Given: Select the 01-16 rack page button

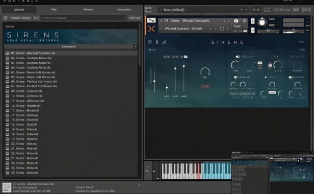Looking at the screenshot, I should click(256, 10).
